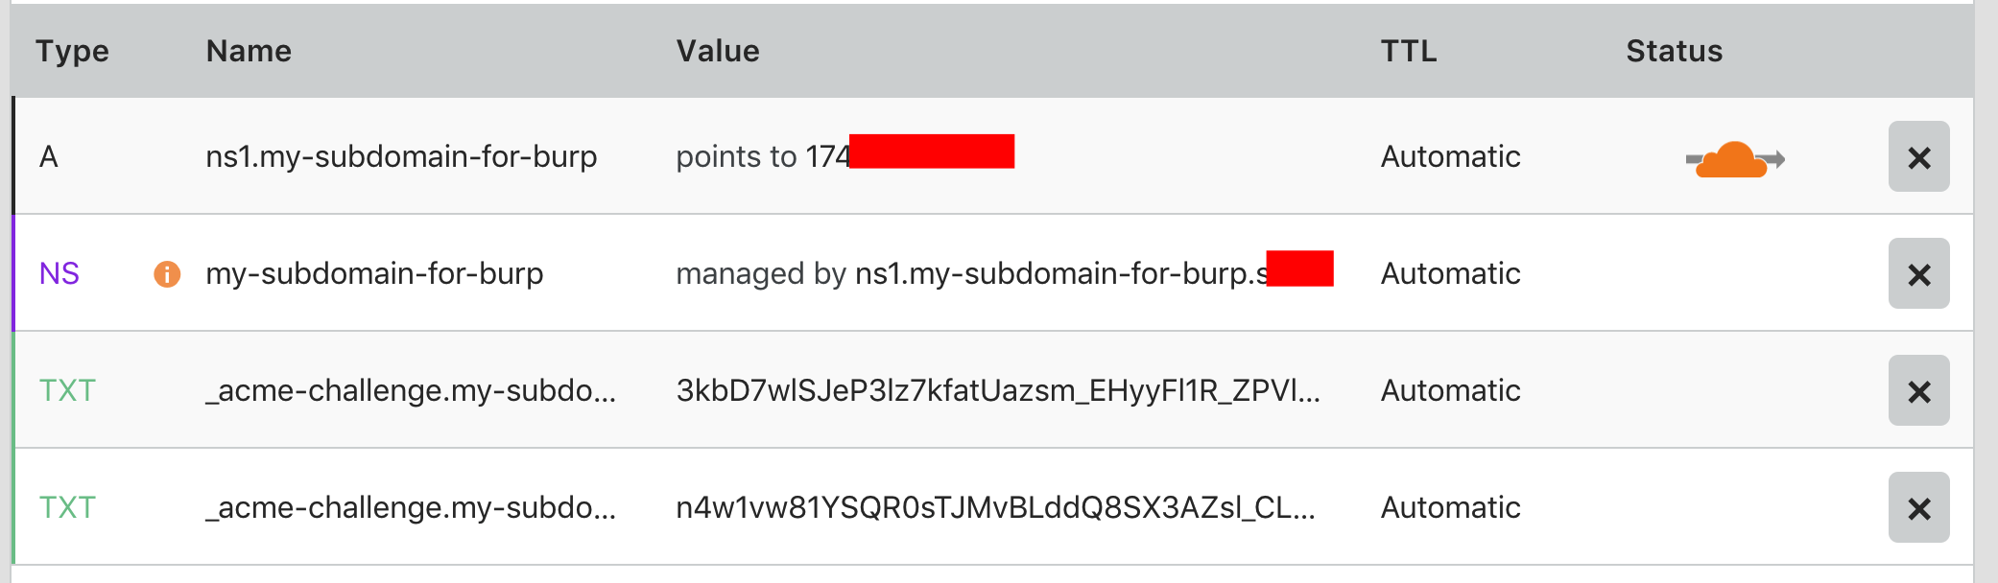The image size is (1998, 583).
Task: Sort records by the Name column header
Action: click(249, 51)
